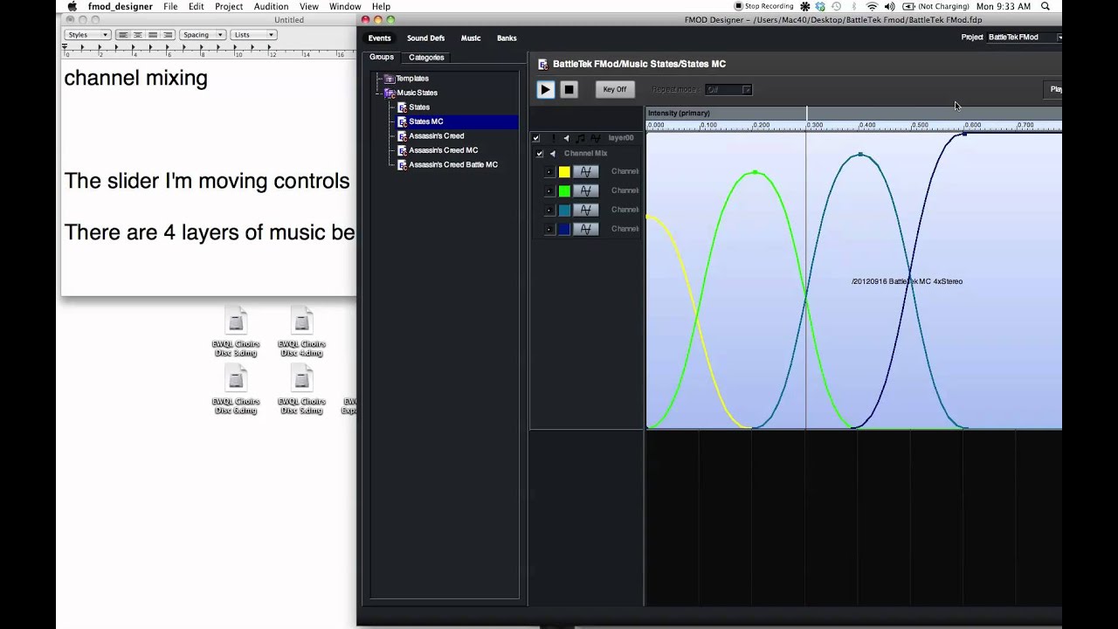Click the teal channel's curve button
Screen dimensions: 1118x629
click(x=586, y=211)
